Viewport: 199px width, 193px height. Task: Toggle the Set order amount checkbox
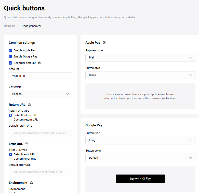pyautogui.click(x=10, y=63)
